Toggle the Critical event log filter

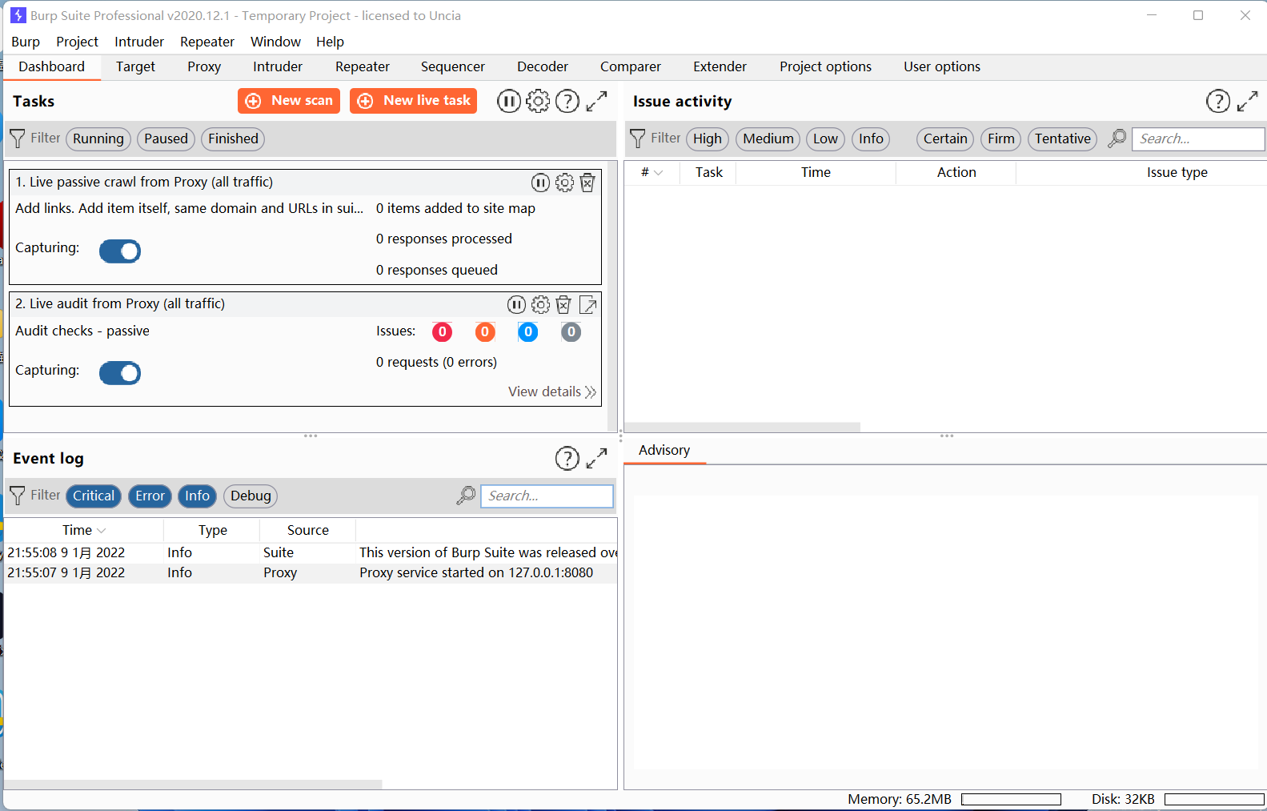pos(94,496)
